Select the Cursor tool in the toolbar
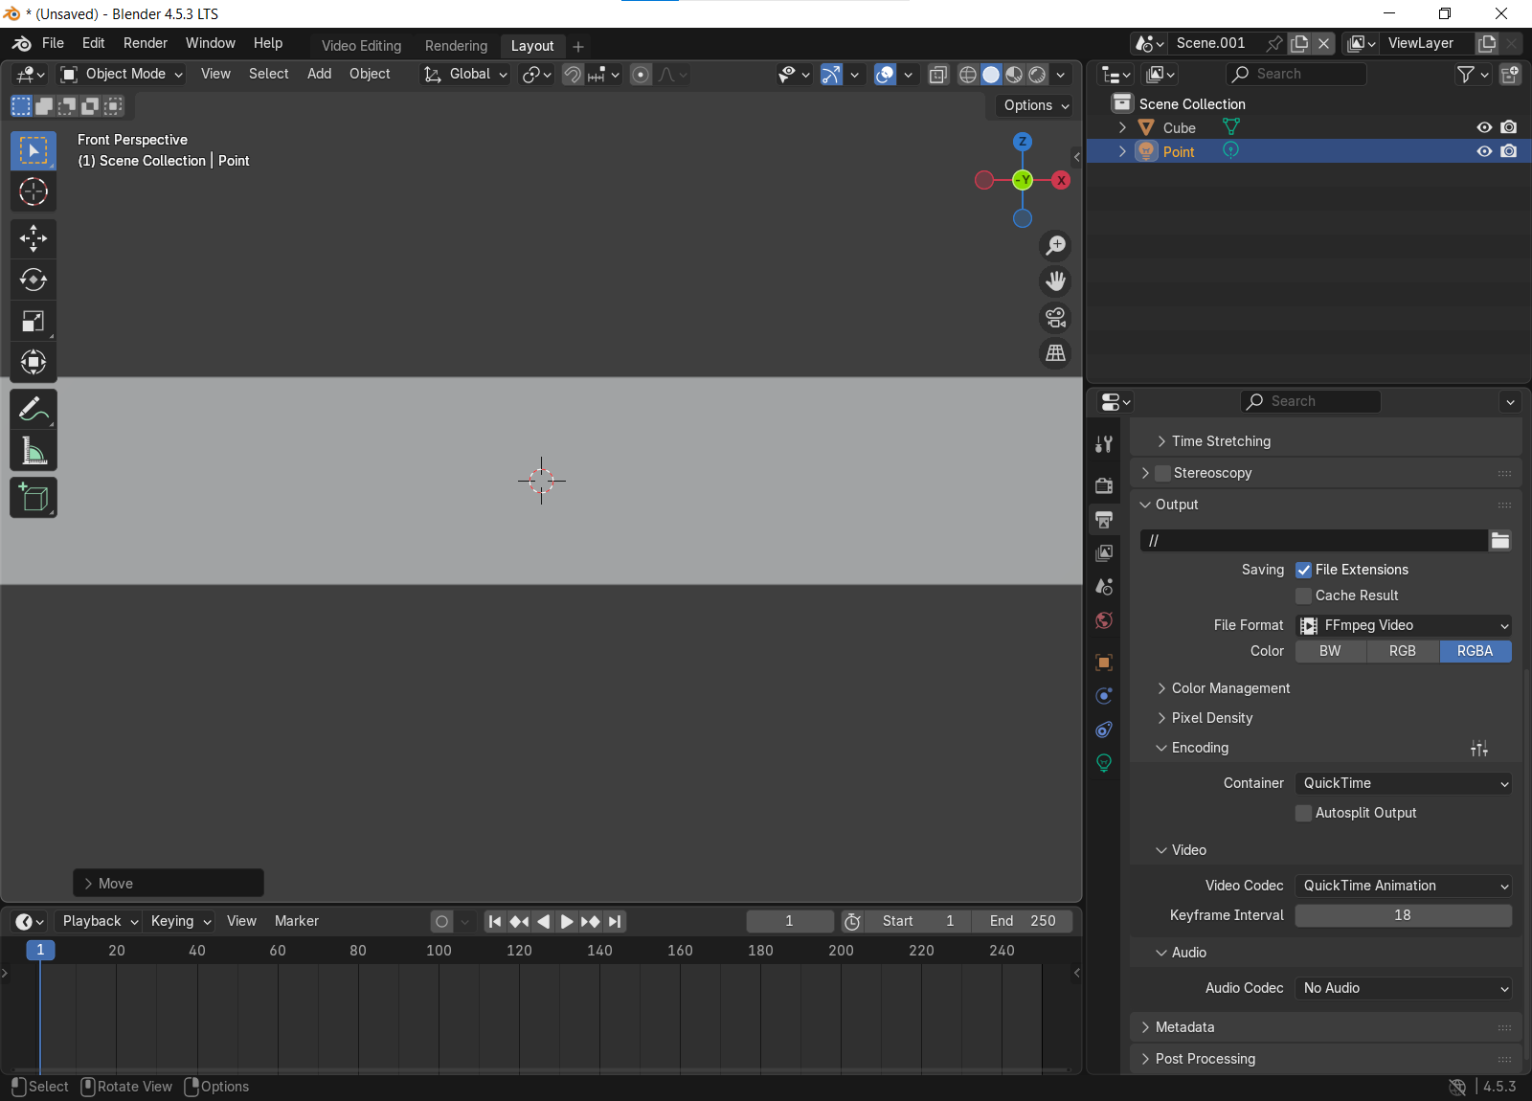1532x1101 pixels. (34, 191)
